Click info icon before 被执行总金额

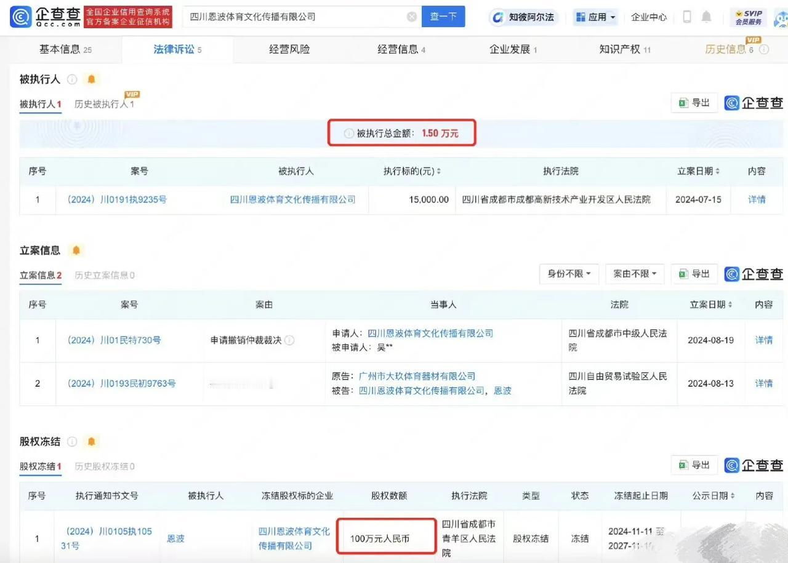(348, 133)
